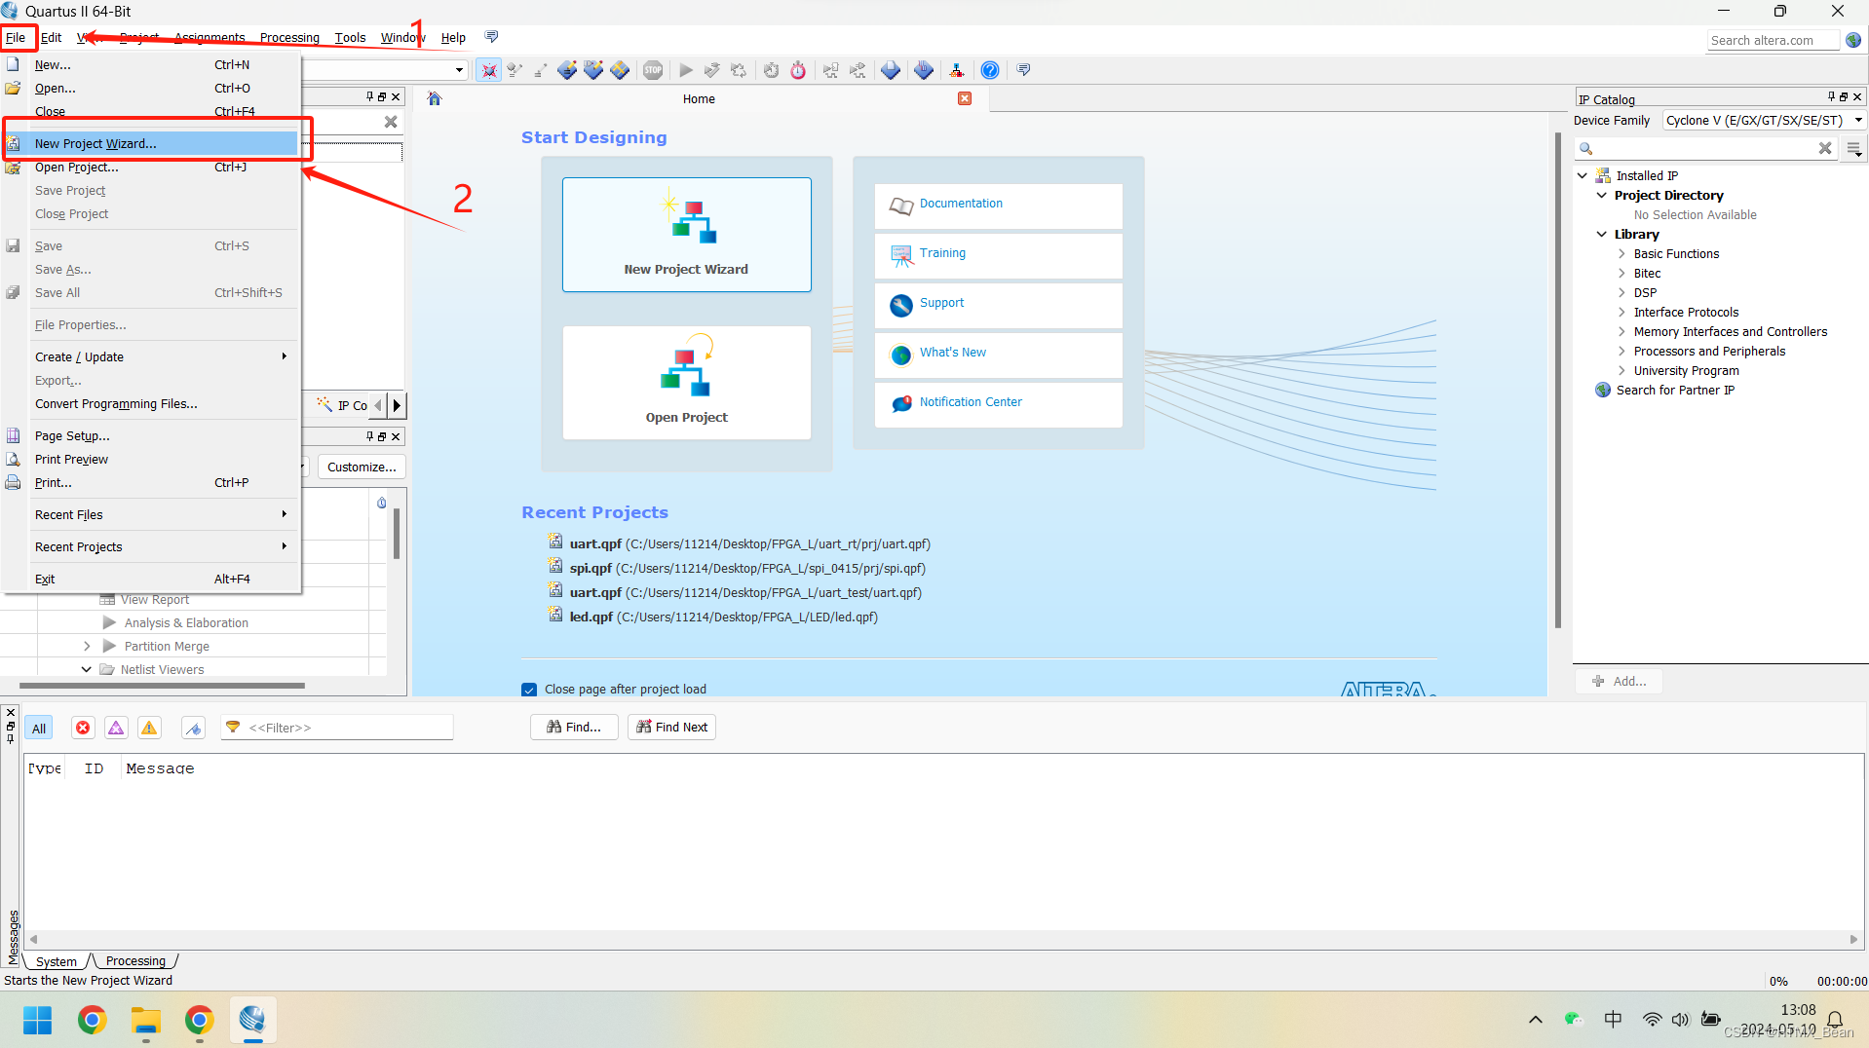Click the Stop Processing toolbar icon
Viewport: 1869px width, 1048px height.
(x=653, y=70)
